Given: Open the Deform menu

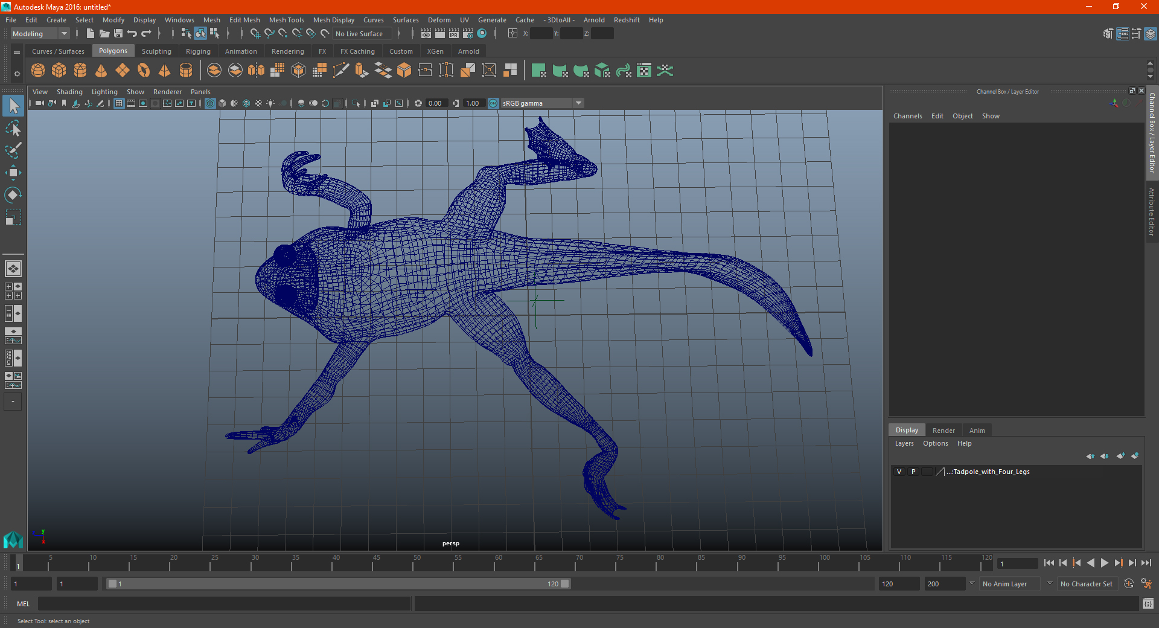Looking at the screenshot, I should coord(439,20).
